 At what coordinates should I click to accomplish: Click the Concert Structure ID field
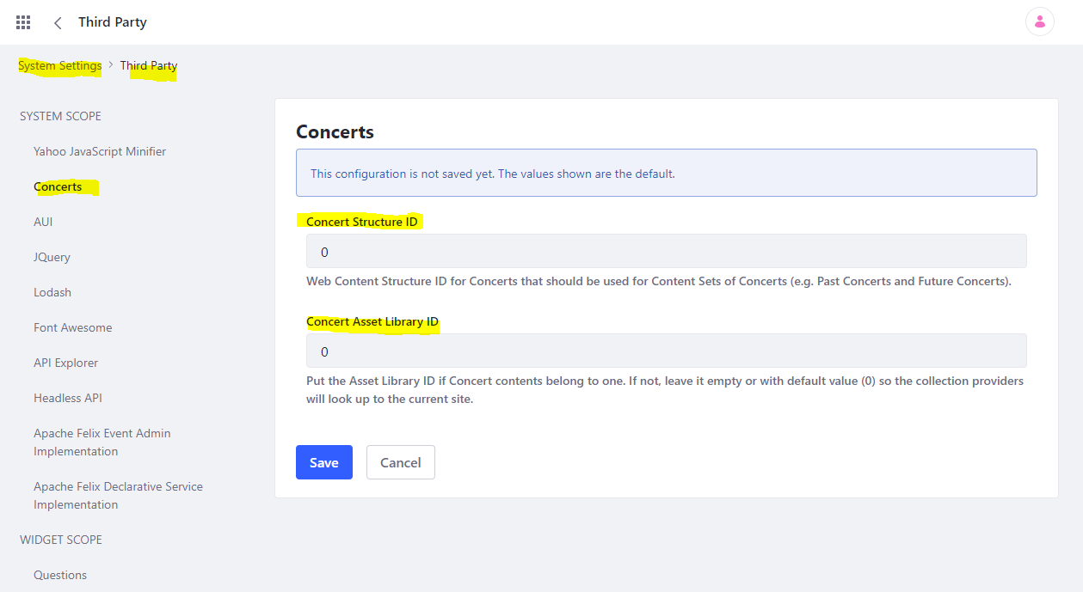(666, 252)
